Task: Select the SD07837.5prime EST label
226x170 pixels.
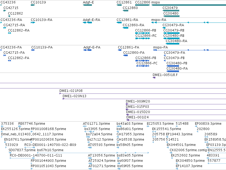Action: [22, 150]
